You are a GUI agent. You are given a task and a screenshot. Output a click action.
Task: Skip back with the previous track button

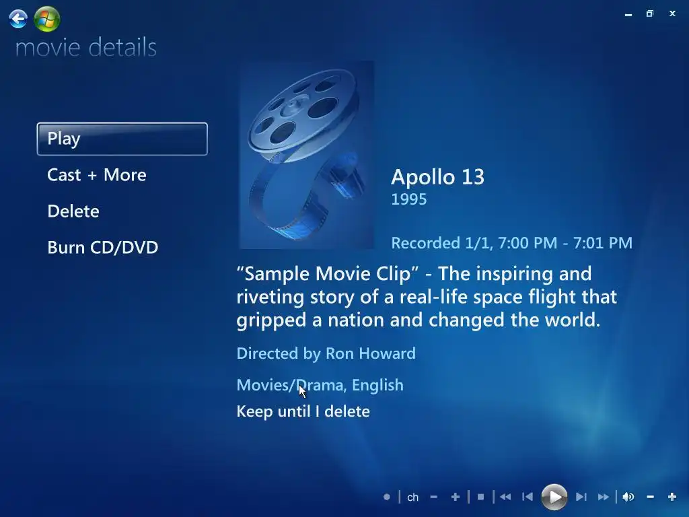[528, 497]
